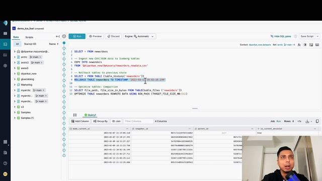Click the Discard button
Image resolution: width=322 pixels, height=181 pixels.
(x=113, y=36)
